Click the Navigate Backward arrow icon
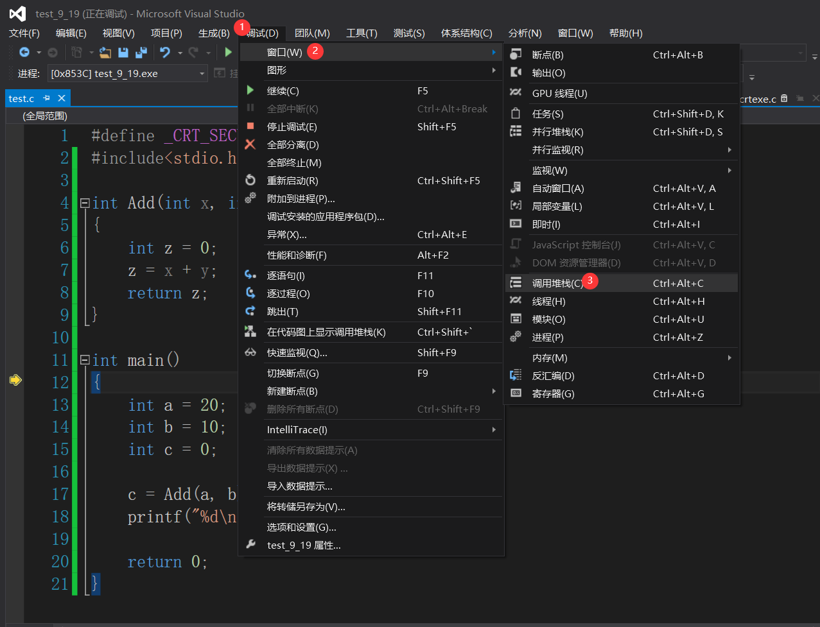820x627 pixels. pyautogui.click(x=24, y=52)
